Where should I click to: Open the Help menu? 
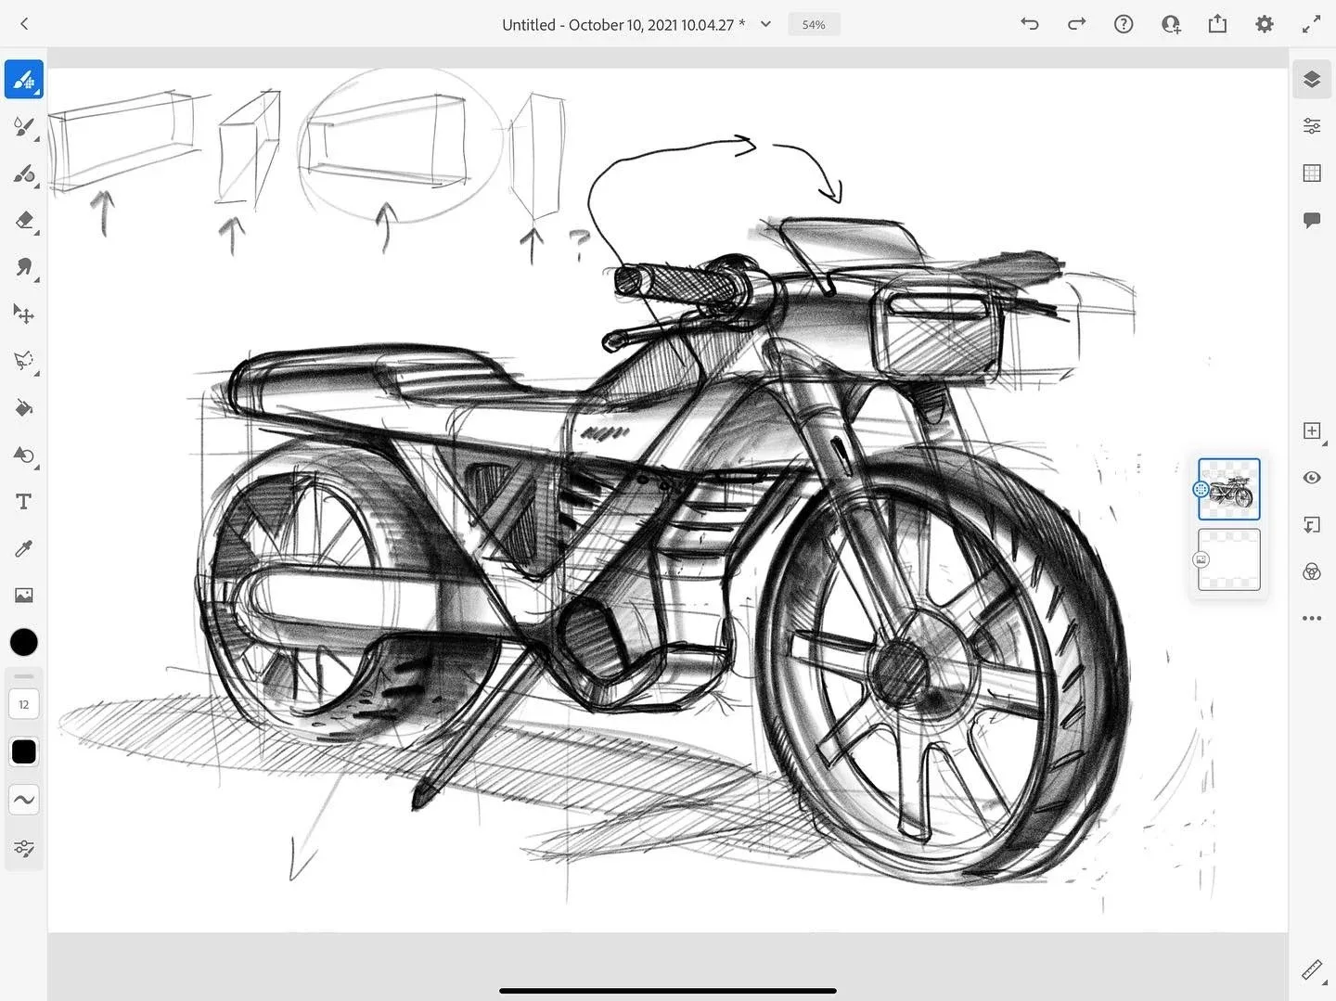coord(1124,24)
